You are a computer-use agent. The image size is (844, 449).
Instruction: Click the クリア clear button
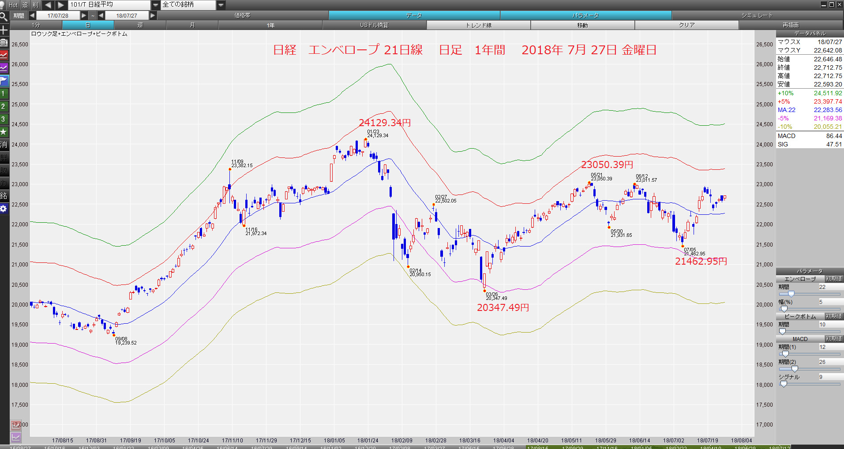coord(686,25)
